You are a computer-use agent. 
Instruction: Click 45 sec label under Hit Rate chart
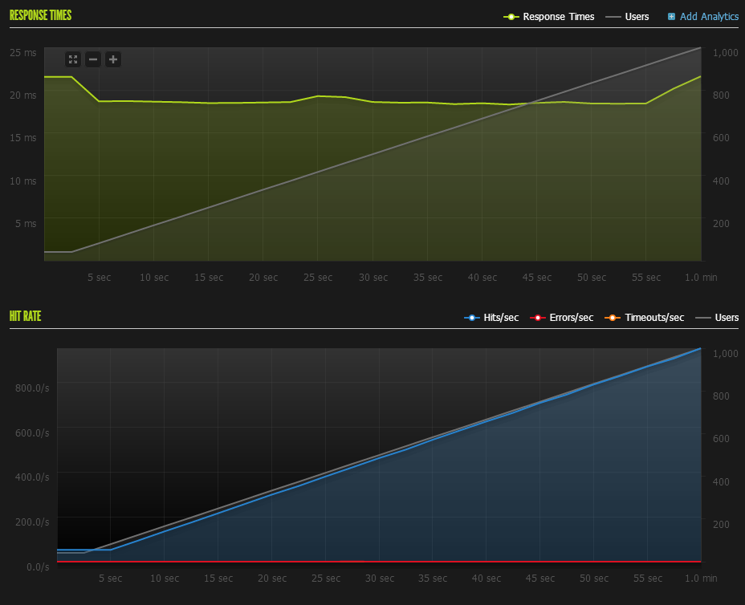coord(540,579)
